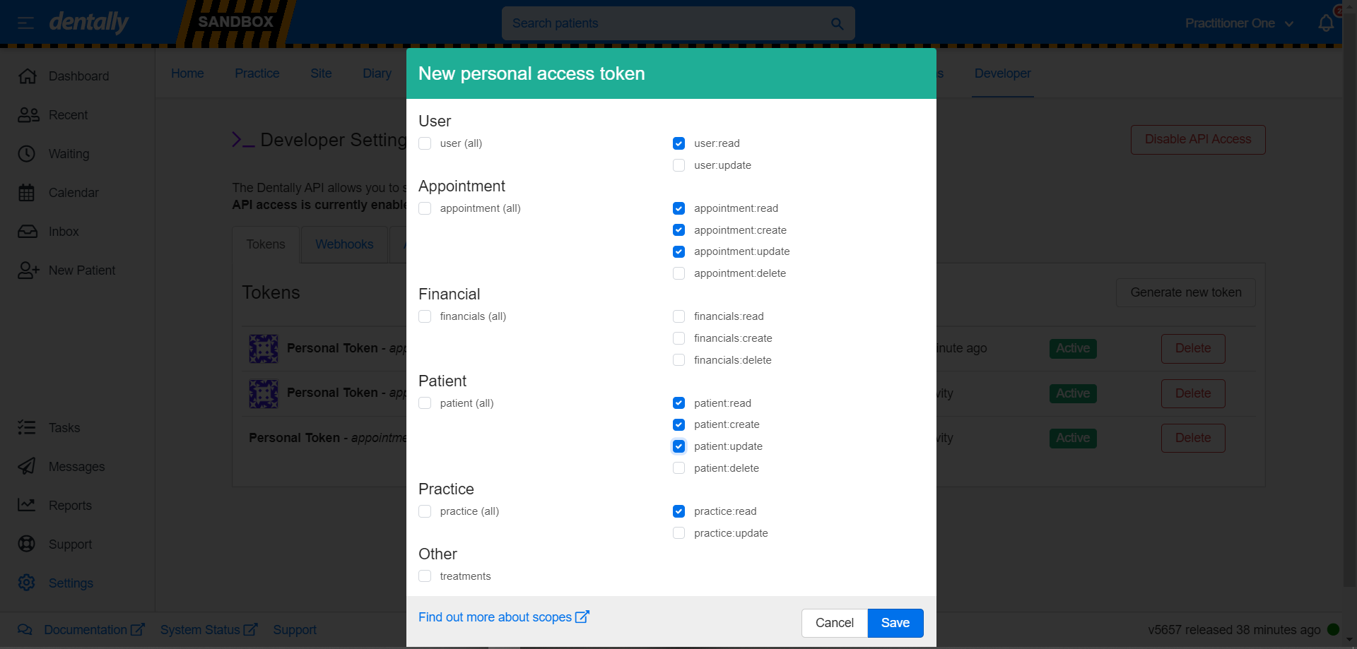
Task: Check the financials:read scope
Action: 679,316
